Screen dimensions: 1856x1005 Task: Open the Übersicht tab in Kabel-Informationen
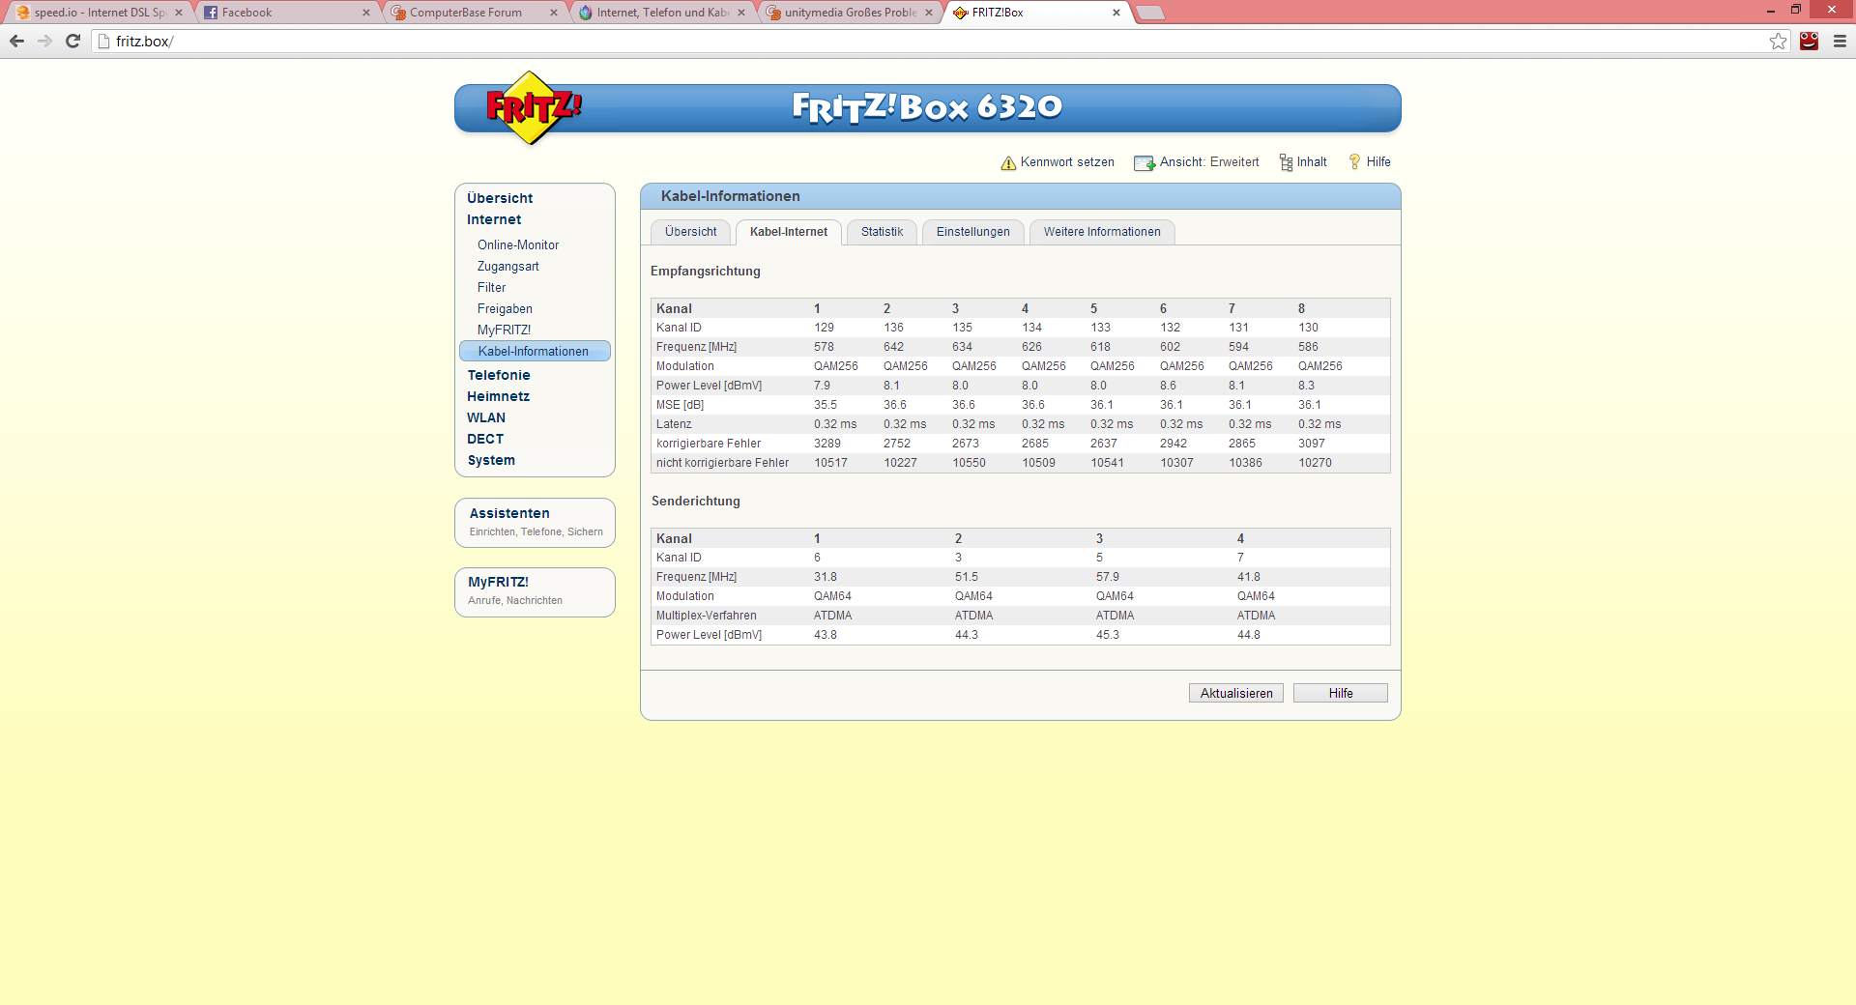(x=690, y=232)
